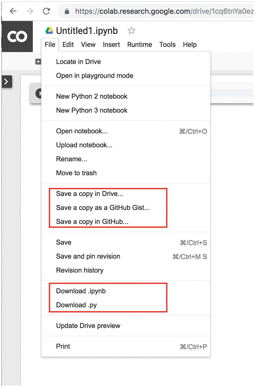The width and height of the screenshot is (255, 387).
Task: Choose Save a copy in GitHub
Action: [92, 222]
